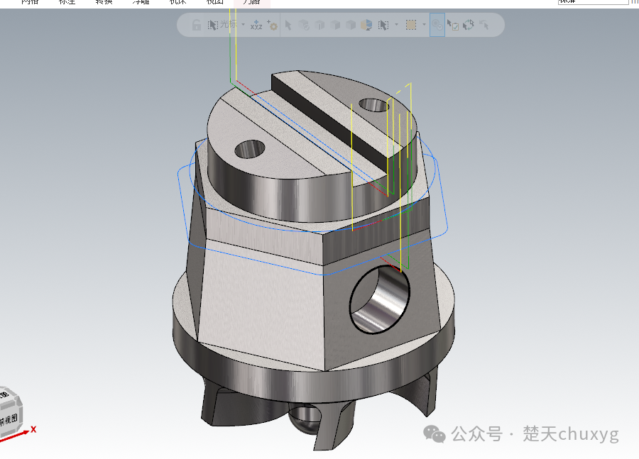Click the tan and blue cube icon
The width and height of the screenshot is (639, 459).
pos(366,26)
